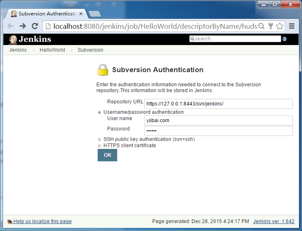This screenshot has width=302, height=231.
Task: Click the saved password key icon
Action: coord(271,26)
